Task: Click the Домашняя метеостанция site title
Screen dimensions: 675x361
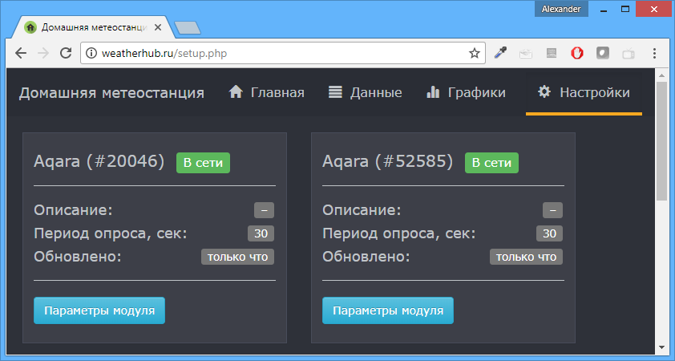Action: pos(111,92)
